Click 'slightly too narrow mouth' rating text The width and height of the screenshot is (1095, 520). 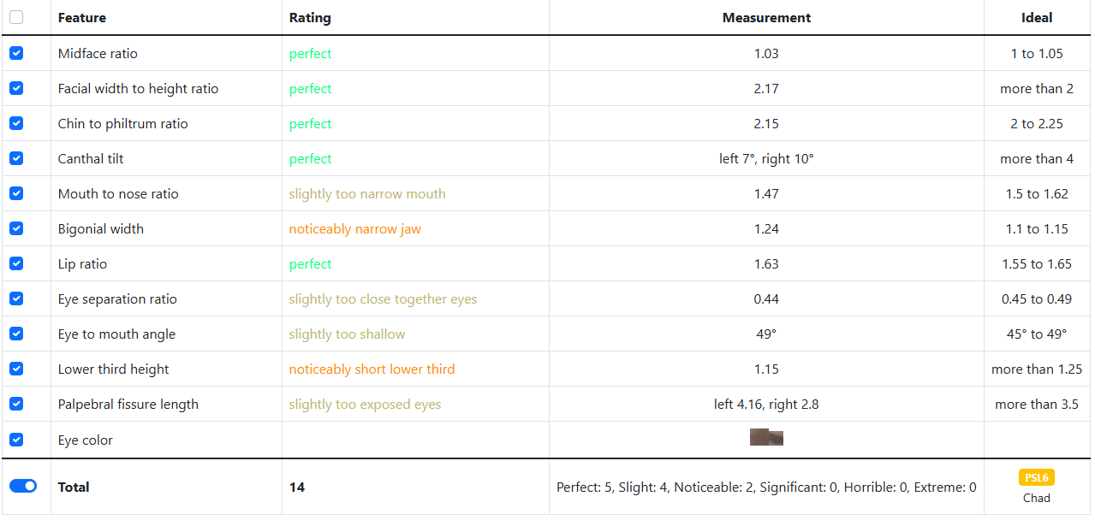coord(366,194)
